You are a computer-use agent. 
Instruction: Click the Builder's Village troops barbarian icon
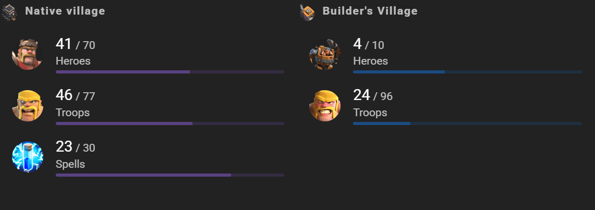tap(324, 105)
